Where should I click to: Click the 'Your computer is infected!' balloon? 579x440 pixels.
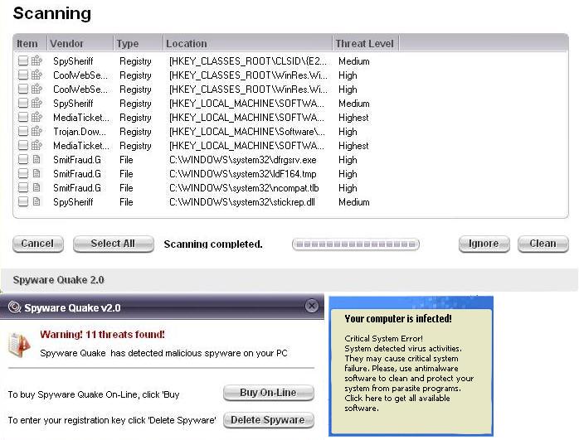click(x=411, y=366)
